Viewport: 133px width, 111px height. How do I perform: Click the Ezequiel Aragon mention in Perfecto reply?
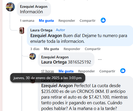click(57, 86)
